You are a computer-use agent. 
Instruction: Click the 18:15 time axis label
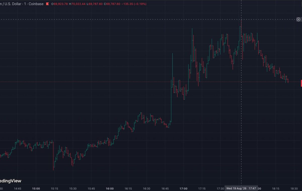276,188
